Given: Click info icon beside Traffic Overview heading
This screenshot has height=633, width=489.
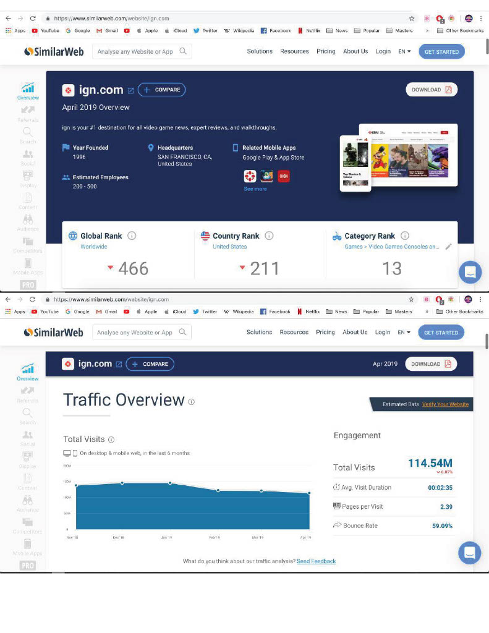Looking at the screenshot, I should tap(192, 402).
